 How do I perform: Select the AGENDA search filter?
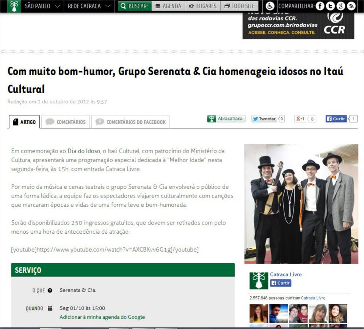pyautogui.click(x=168, y=6)
